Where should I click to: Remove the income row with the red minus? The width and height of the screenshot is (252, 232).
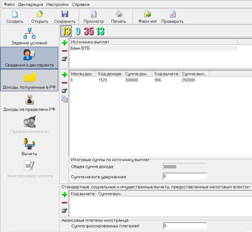[64, 82]
